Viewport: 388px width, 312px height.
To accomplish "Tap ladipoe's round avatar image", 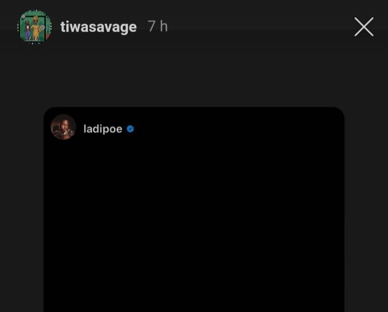I will (x=64, y=127).
